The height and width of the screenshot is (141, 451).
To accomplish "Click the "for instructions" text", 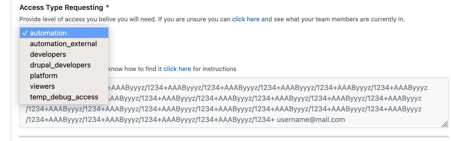I will (x=214, y=69).
